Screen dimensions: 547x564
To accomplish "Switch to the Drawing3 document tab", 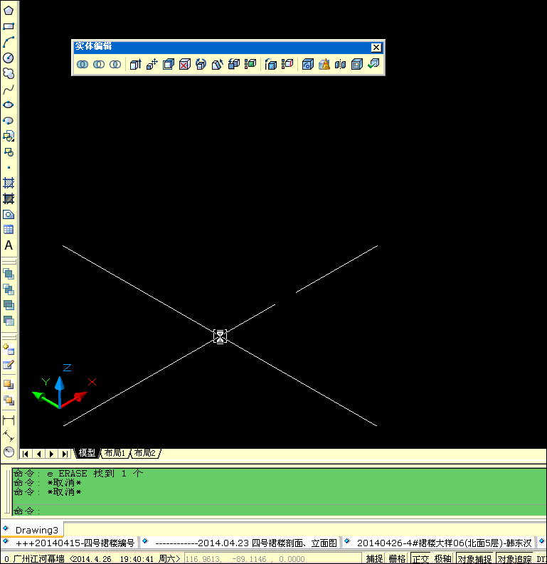I will click(33, 530).
